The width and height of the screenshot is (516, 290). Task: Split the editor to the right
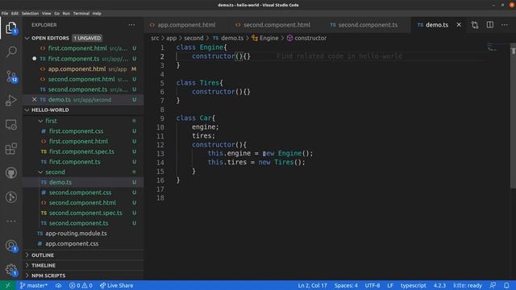tap(490, 25)
